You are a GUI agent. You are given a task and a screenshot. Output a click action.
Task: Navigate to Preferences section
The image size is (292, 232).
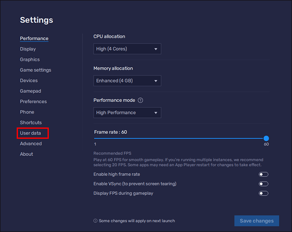point(33,102)
